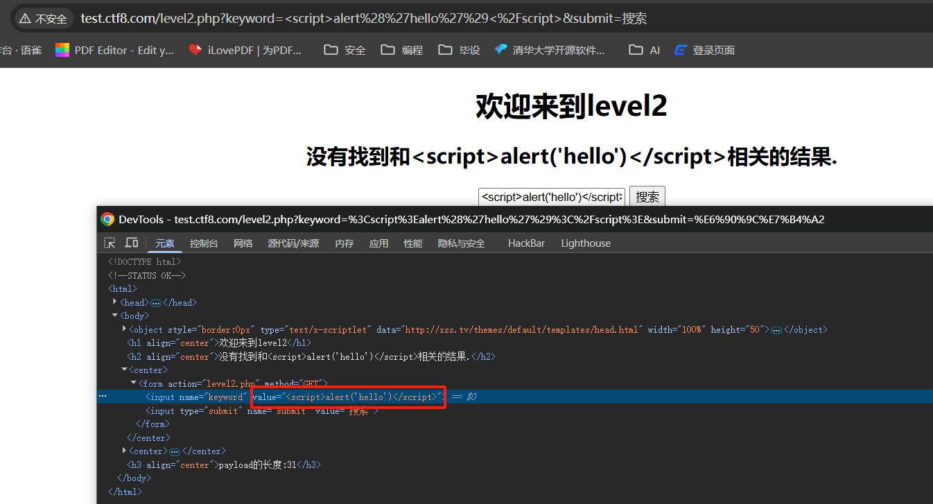
Task: Select the closing html tag line
Action: pos(125,492)
